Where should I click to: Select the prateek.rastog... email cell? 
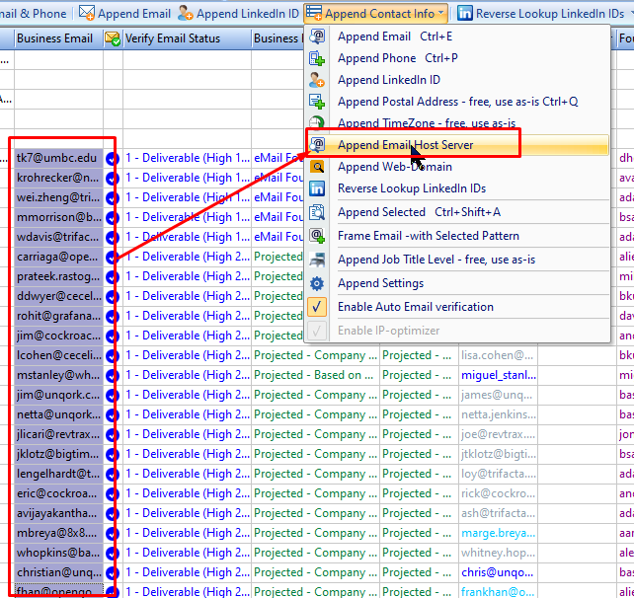tap(59, 276)
